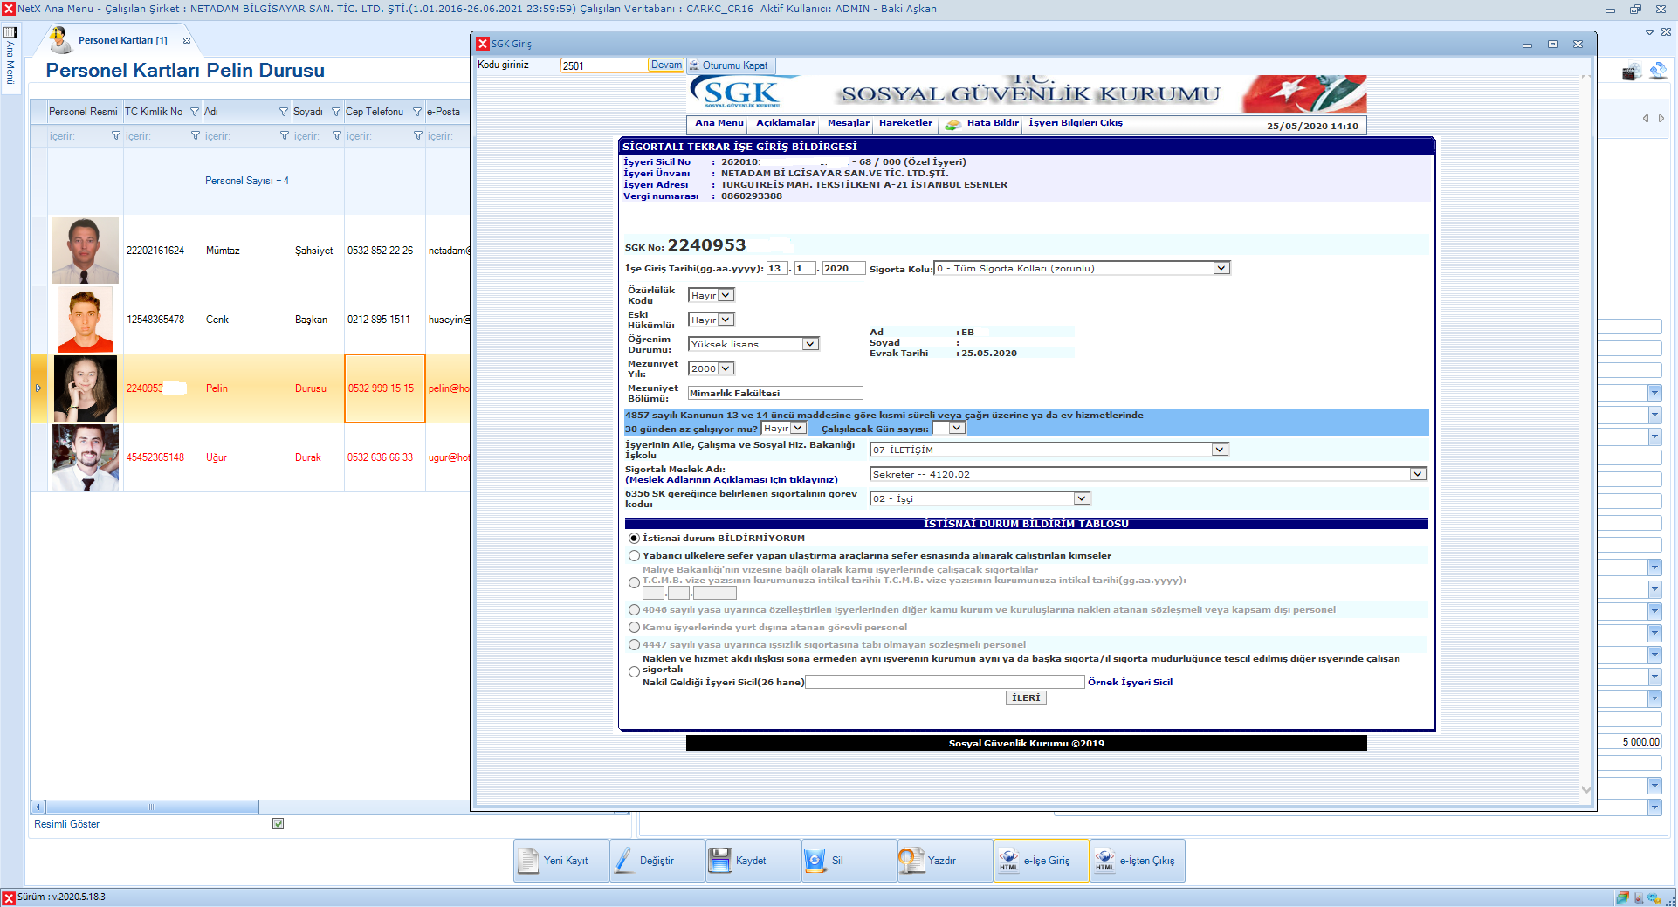The image size is (1678, 907).
Task: Switch to the Personel Kartları [1] tab
Action: (x=122, y=40)
